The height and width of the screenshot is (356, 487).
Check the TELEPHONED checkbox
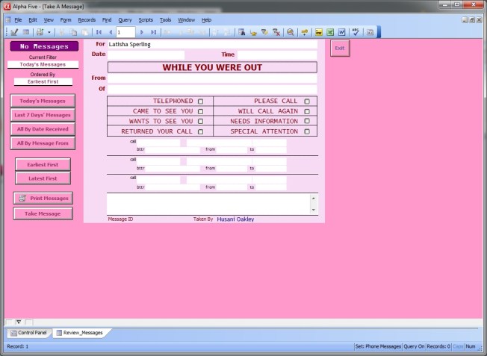[200, 101]
